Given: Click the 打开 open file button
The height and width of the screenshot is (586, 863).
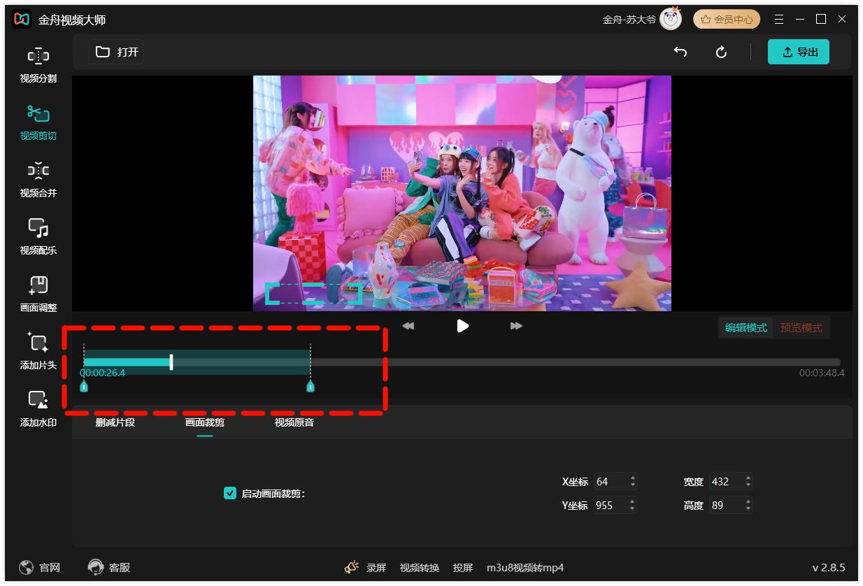Looking at the screenshot, I should 117,52.
